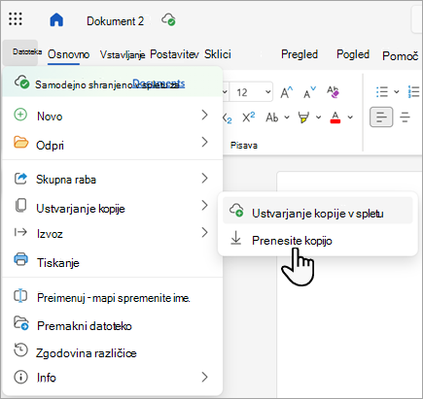Choose Premakni datoteko
Viewport: 423px width, 399px height.
[x=112, y=325]
